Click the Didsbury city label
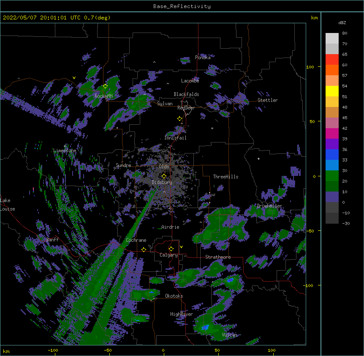 pyautogui.click(x=162, y=182)
